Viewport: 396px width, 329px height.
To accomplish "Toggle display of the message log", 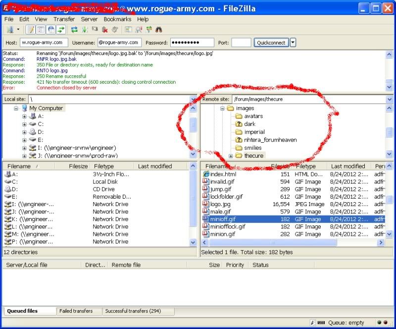I will tap(31, 30).
